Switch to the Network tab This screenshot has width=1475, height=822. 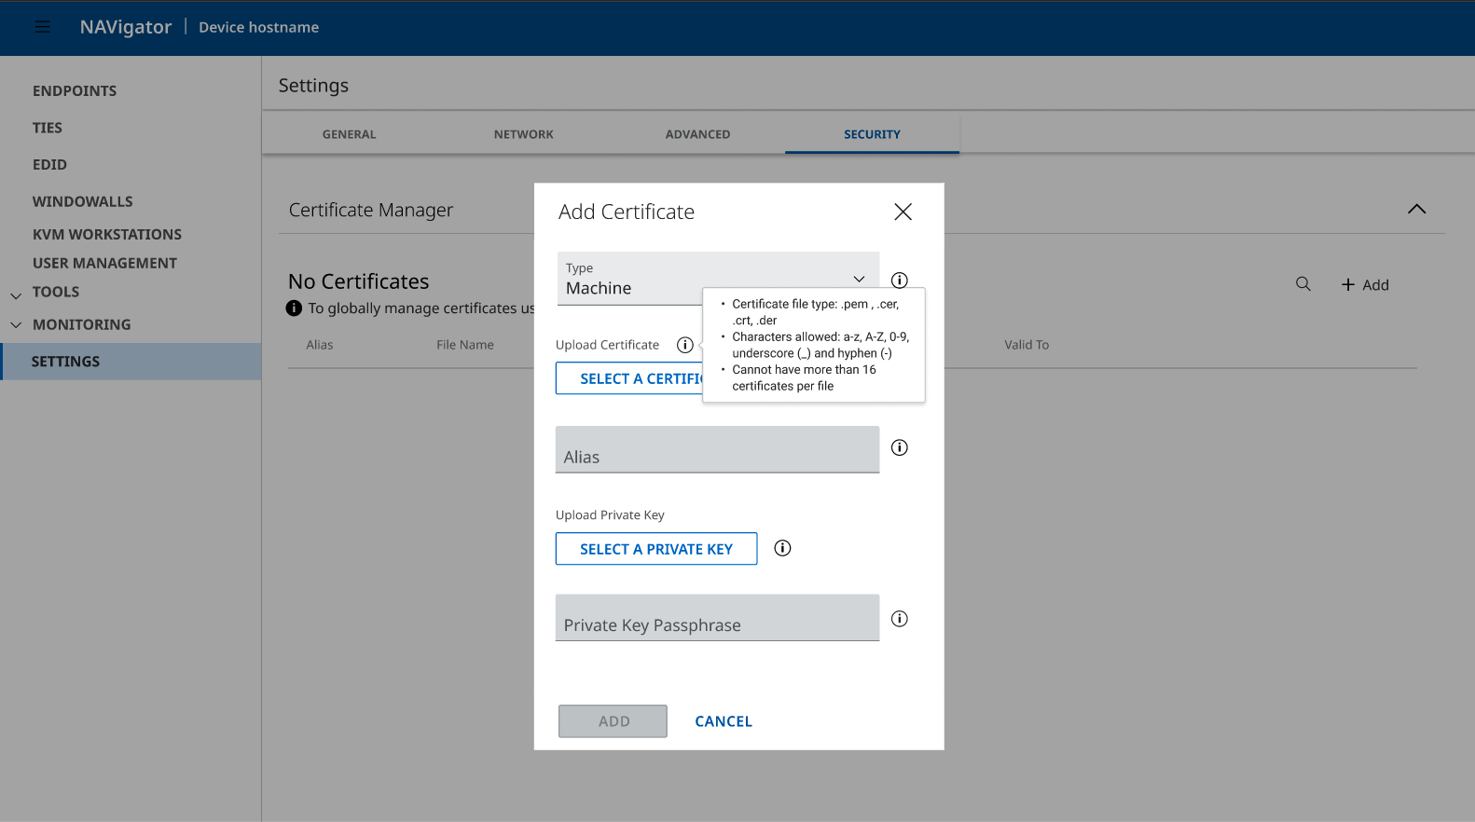coord(523,134)
